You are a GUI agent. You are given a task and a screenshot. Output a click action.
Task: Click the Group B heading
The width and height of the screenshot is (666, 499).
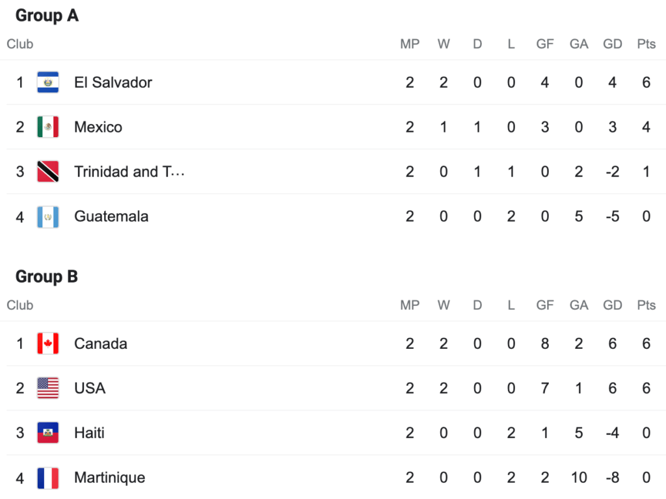(47, 277)
